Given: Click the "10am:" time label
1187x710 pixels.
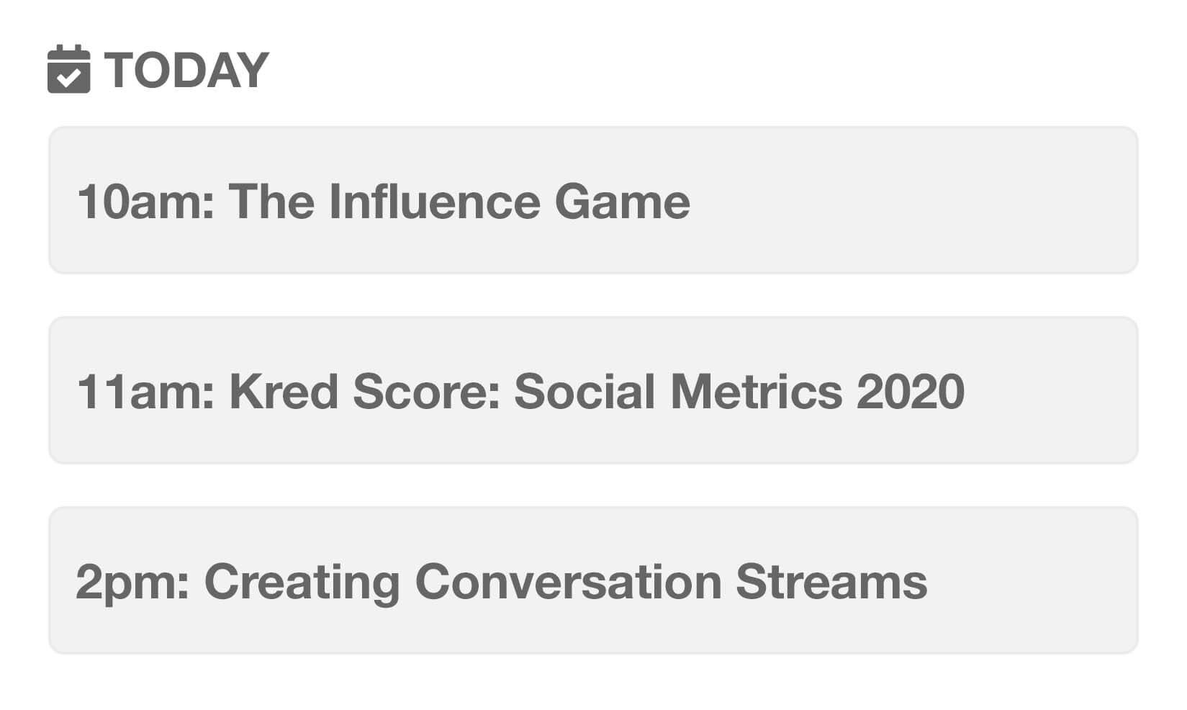Looking at the screenshot, I should point(146,201).
